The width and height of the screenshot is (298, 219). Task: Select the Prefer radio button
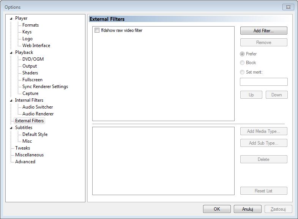pos(242,54)
